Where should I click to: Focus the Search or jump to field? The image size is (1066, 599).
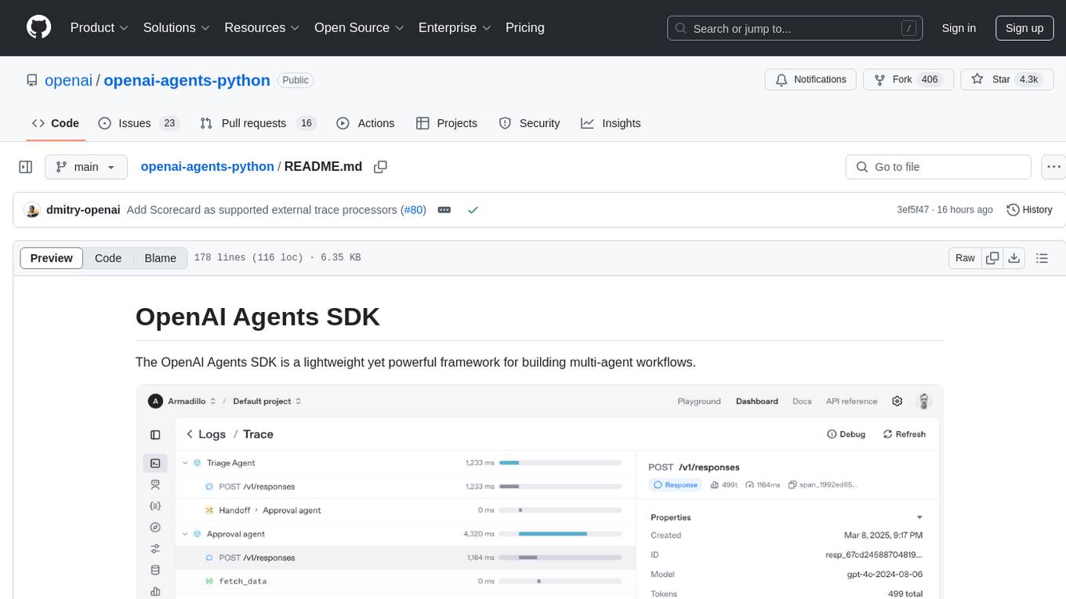pyautogui.click(x=796, y=28)
